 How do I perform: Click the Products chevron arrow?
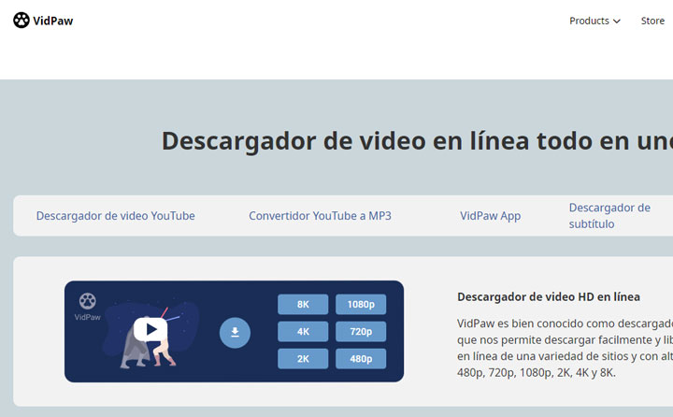click(x=617, y=22)
